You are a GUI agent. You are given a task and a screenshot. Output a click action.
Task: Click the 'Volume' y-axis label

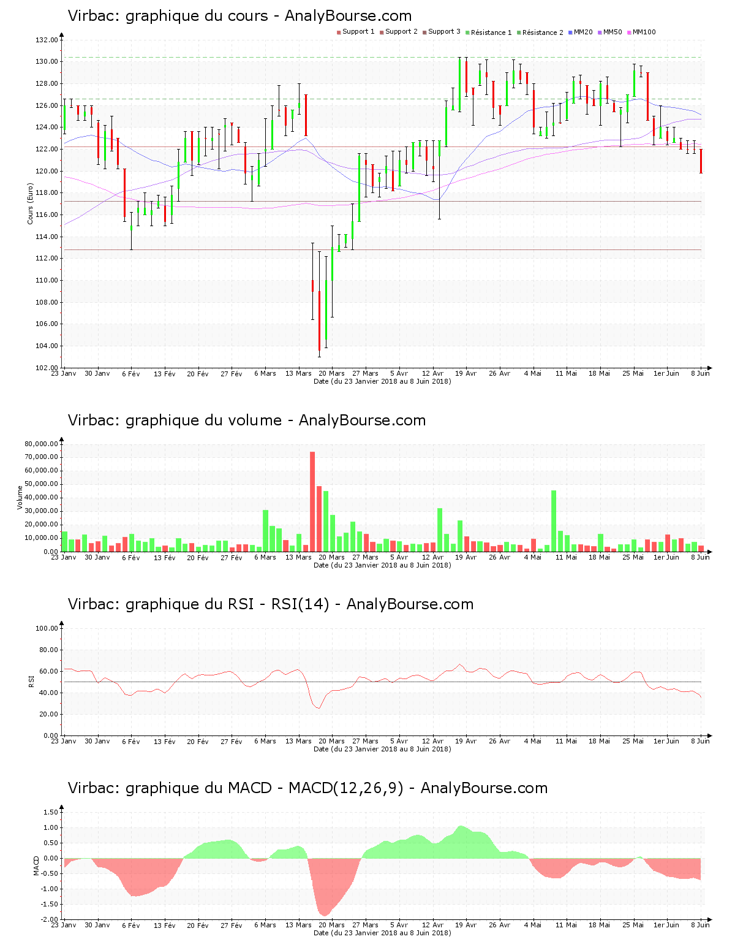tap(20, 498)
